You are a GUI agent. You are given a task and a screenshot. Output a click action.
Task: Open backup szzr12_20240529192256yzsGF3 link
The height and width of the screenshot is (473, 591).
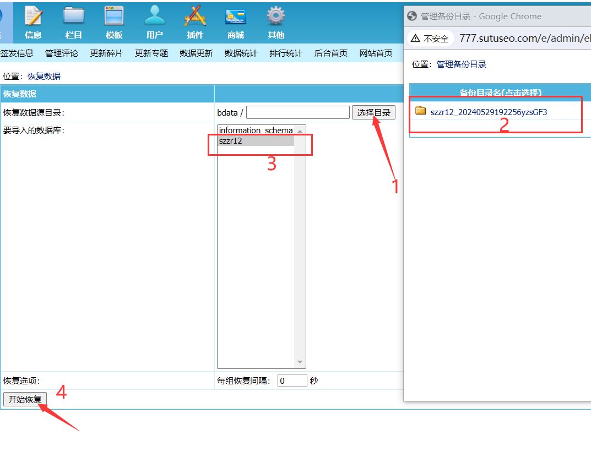(489, 112)
